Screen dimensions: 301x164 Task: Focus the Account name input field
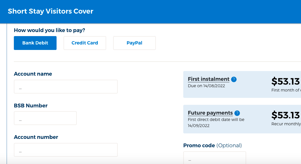(x=66, y=87)
